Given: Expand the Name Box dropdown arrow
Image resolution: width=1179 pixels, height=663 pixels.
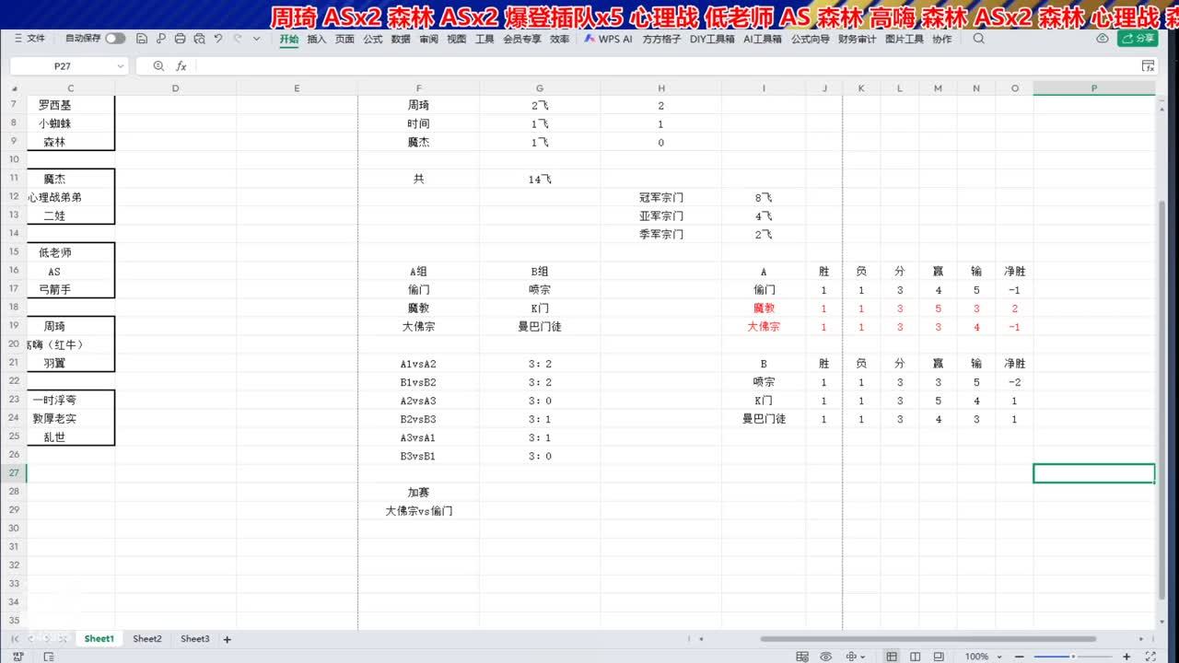Looking at the screenshot, I should pyautogui.click(x=121, y=66).
